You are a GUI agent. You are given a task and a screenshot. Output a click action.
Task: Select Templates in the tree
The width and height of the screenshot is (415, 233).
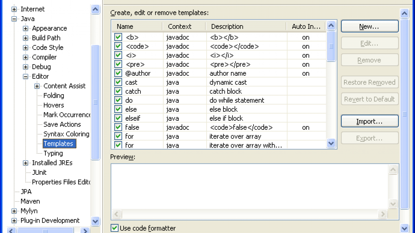tap(59, 144)
